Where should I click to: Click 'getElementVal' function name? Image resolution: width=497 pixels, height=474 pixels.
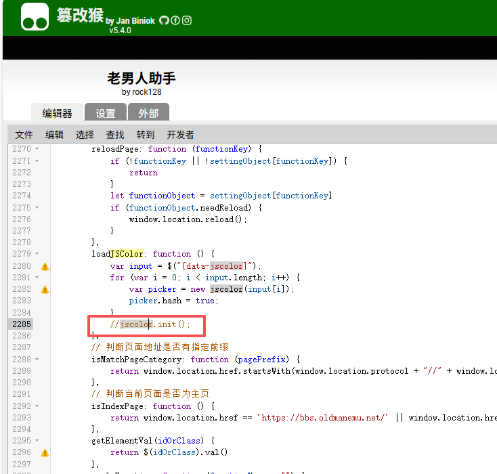(122, 441)
